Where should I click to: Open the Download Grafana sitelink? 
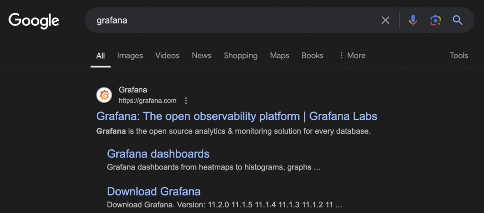point(154,191)
